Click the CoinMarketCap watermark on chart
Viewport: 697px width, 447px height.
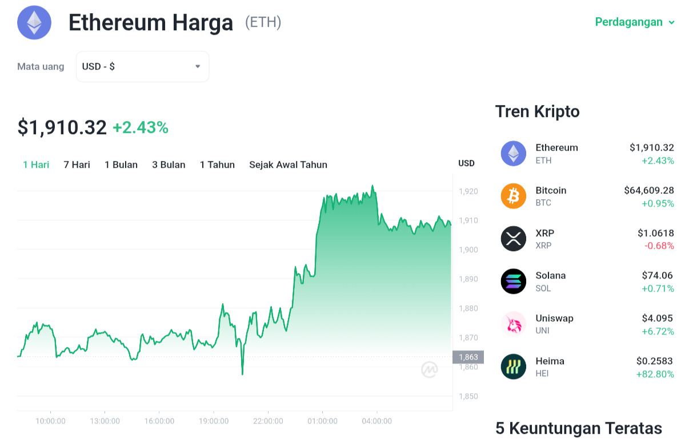pyautogui.click(x=430, y=370)
